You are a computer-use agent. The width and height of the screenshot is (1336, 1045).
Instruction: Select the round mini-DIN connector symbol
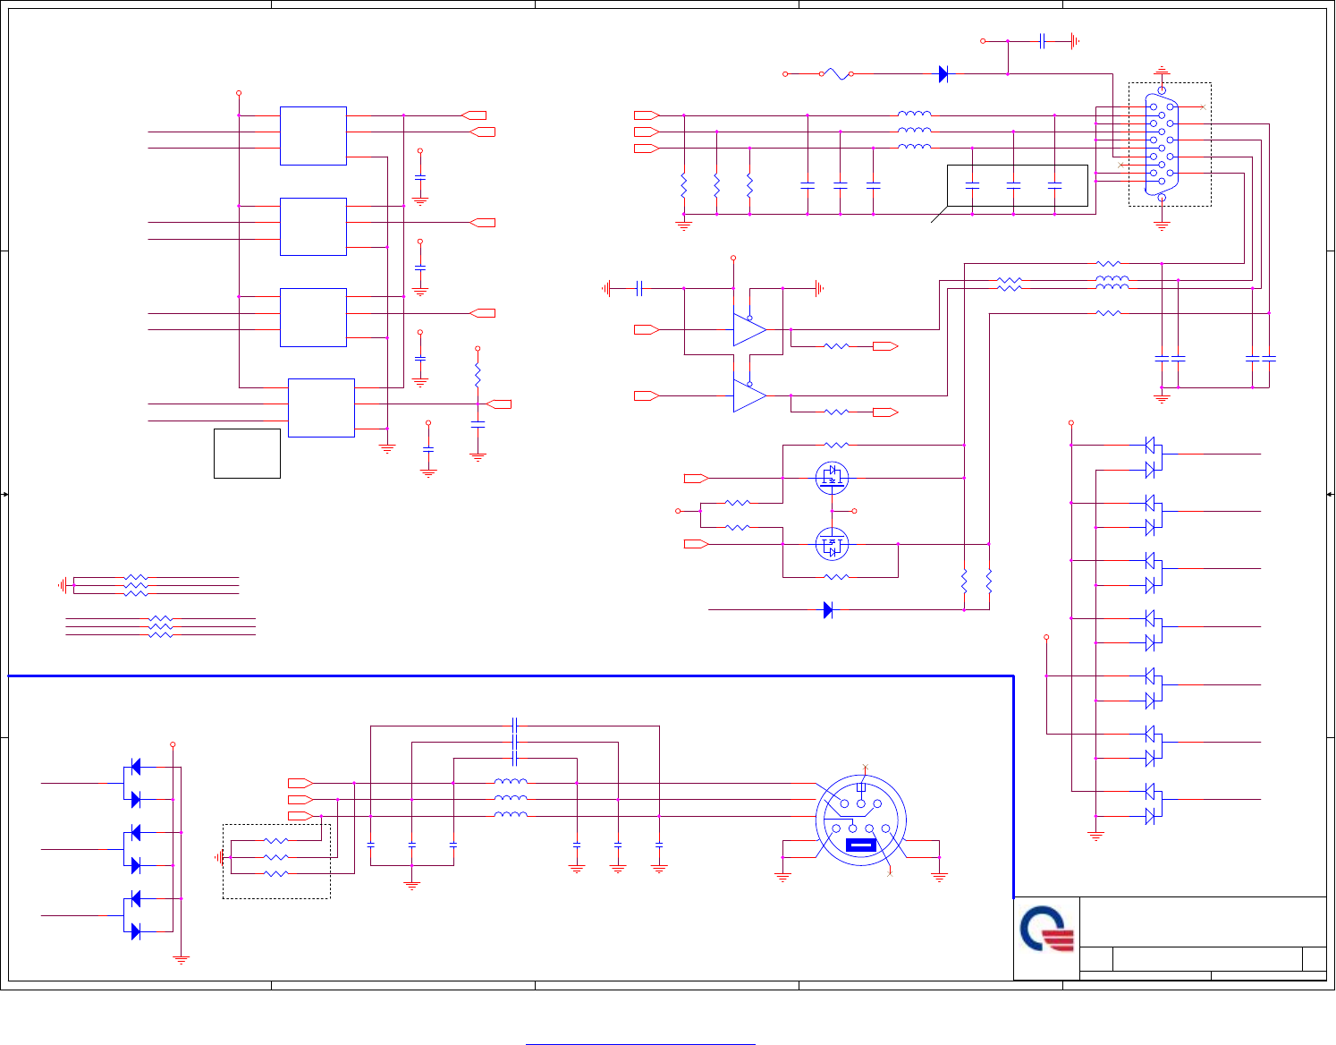pyautogui.click(x=861, y=820)
